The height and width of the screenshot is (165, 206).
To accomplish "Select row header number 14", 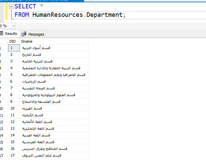I will click(x=4, y=135).
